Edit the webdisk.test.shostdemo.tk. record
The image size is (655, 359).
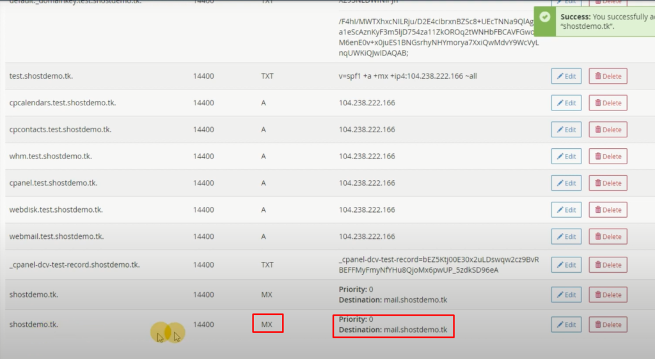(x=566, y=210)
